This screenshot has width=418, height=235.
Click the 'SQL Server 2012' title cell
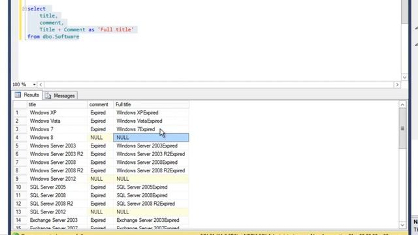coord(57,211)
